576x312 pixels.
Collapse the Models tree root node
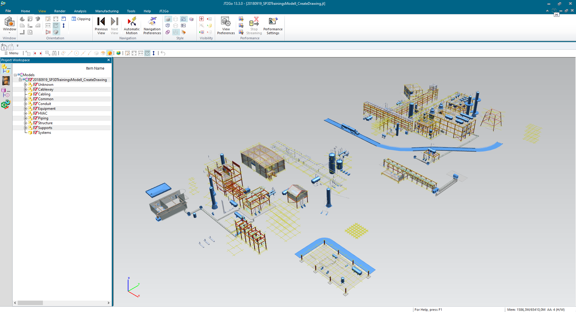(15, 75)
